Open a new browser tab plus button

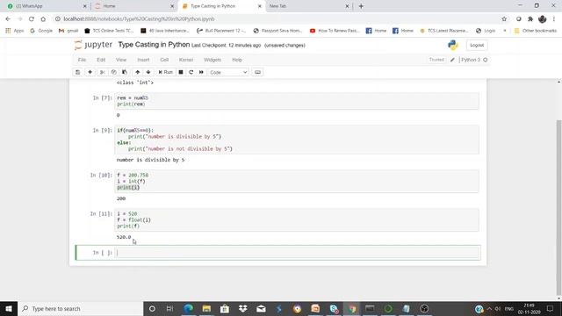point(361,6)
